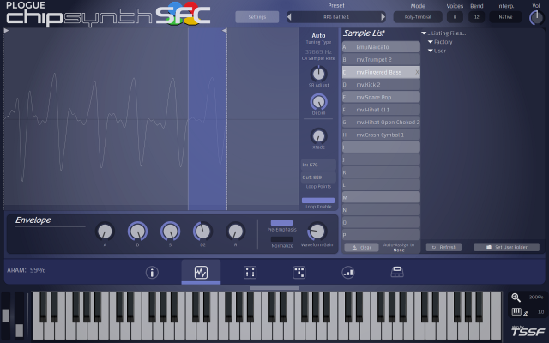This screenshot has width=549, height=343.
Task: Click the loop Out point field
Action: point(318,178)
